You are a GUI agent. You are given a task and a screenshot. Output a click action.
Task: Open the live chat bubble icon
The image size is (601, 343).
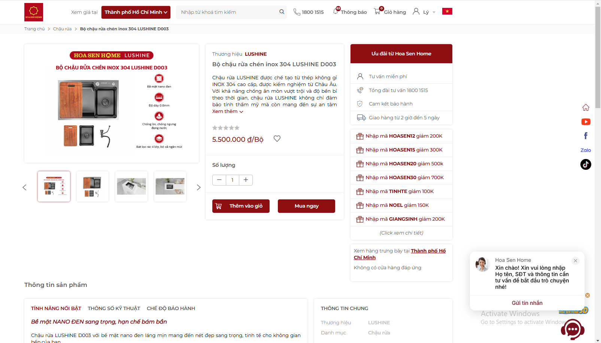pos(573,329)
